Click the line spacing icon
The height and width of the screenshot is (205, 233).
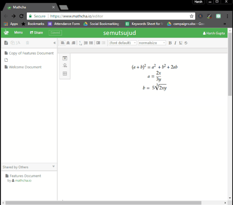(80, 43)
